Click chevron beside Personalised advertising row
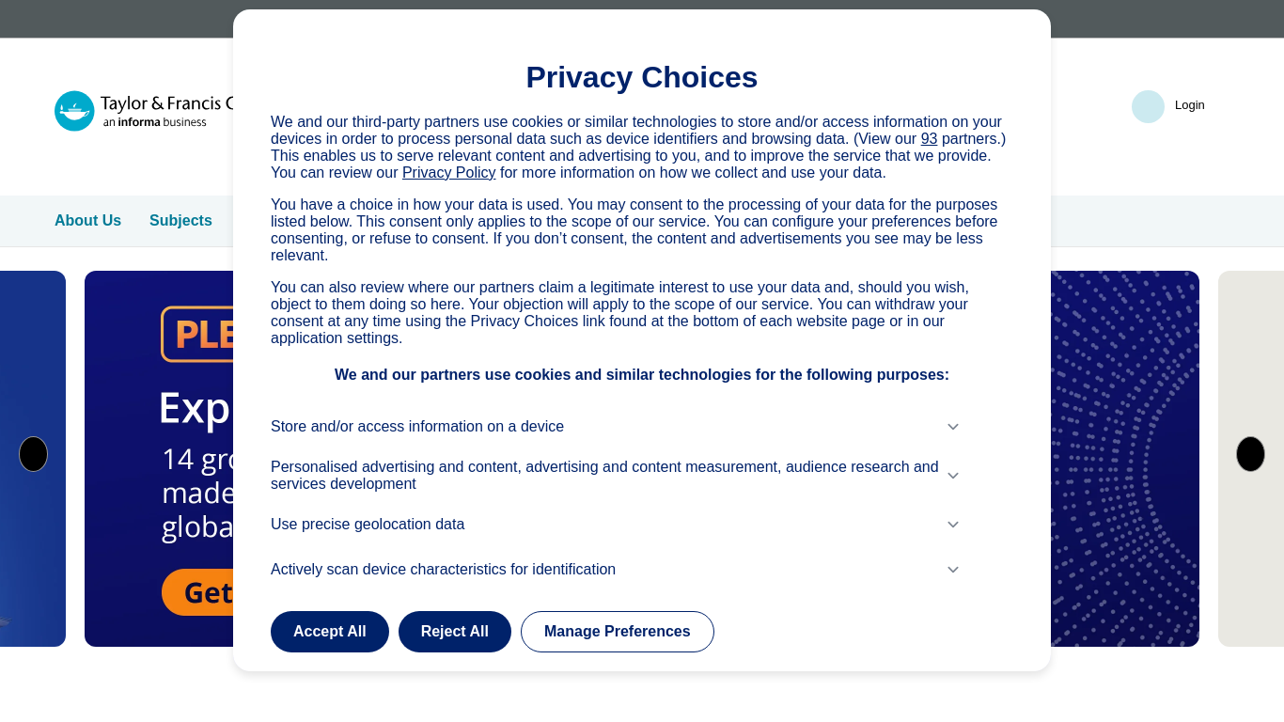 953,476
